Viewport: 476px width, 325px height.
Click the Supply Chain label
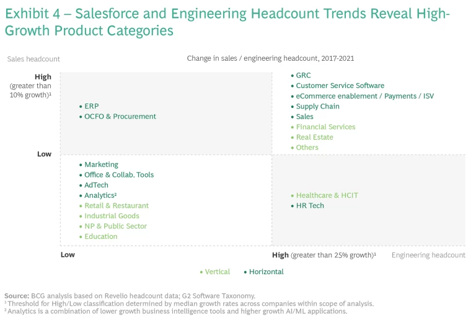coord(317,106)
